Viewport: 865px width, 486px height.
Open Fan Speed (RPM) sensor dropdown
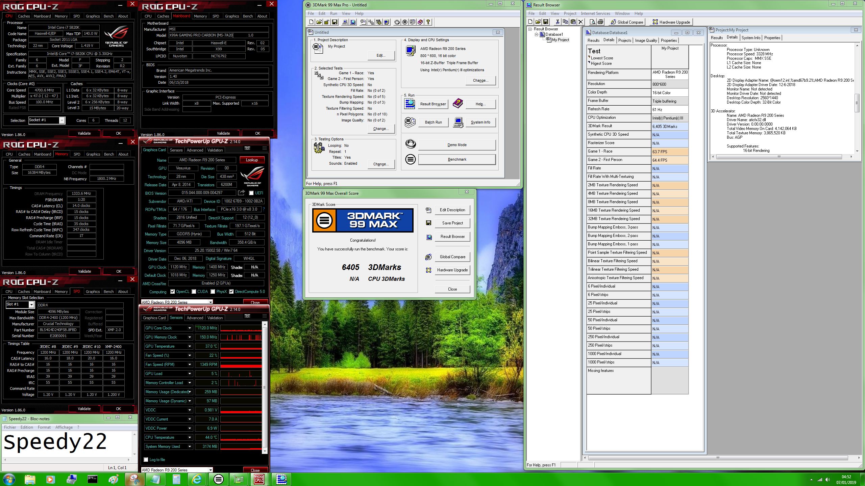pos(190,364)
